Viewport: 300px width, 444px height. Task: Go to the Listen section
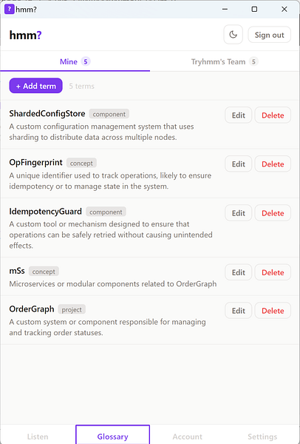click(x=38, y=437)
